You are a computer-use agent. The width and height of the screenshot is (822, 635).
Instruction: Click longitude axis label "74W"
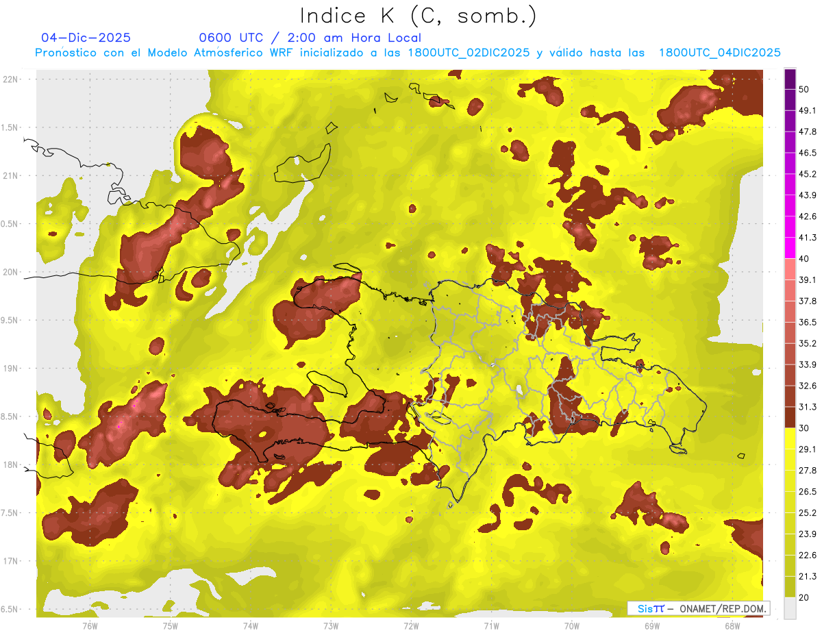tap(251, 625)
